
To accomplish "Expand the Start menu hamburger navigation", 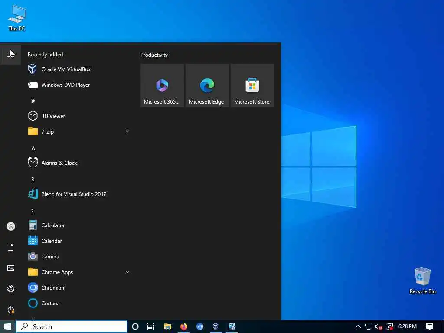I will click(10, 54).
